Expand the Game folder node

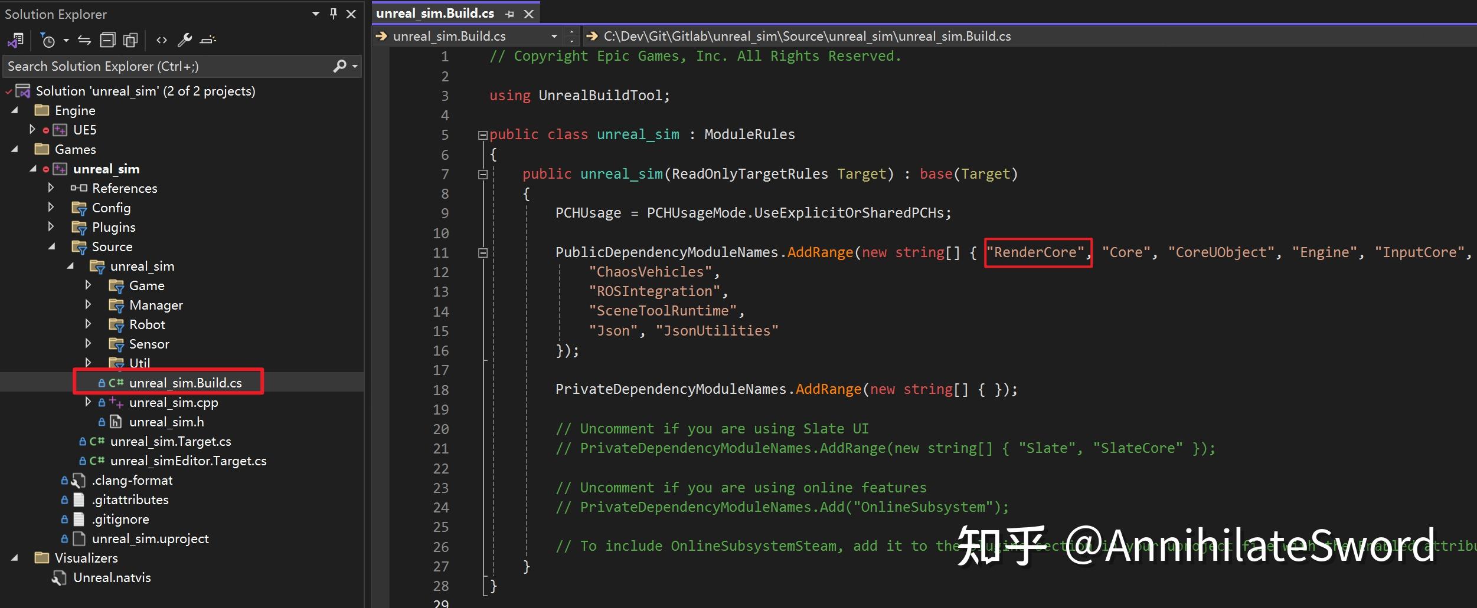[x=89, y=285]
